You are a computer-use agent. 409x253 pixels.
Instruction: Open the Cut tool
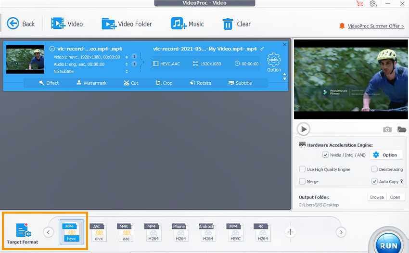point(131,83)
